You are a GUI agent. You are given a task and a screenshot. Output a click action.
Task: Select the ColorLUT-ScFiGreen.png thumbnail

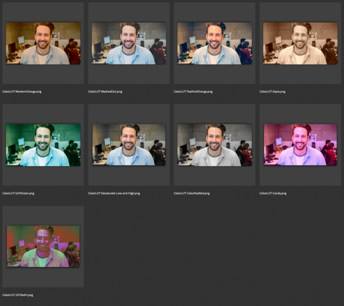point(43,145)
